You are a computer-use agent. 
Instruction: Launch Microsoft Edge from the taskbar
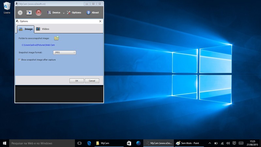coord(89,143)
